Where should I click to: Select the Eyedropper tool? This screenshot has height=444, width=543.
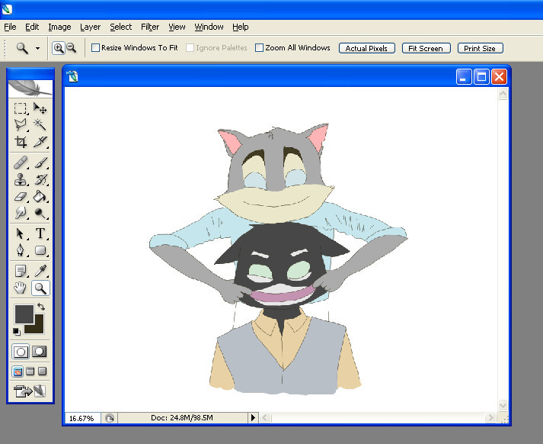click(x=40, y=271)
